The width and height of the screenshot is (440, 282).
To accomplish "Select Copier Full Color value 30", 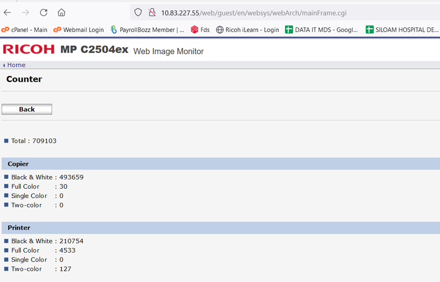I will tap(63, 187).
